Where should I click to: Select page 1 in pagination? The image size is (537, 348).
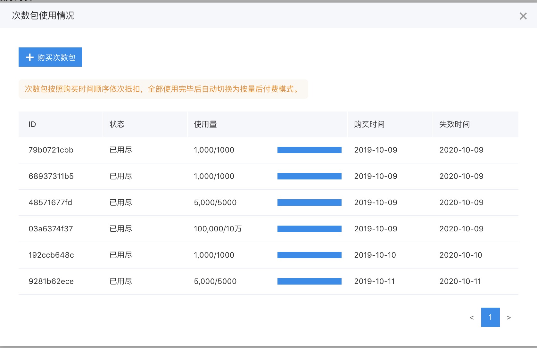490,317
